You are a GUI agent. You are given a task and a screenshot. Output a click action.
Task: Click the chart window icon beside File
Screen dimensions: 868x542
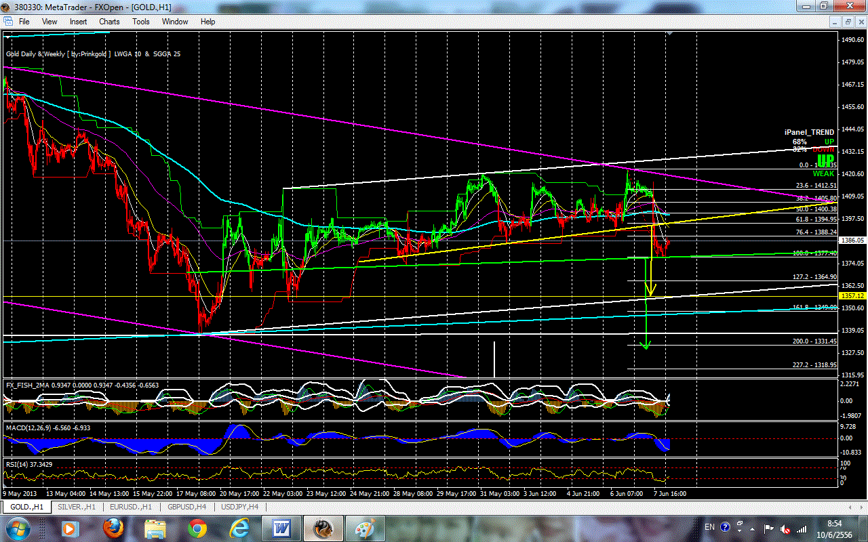pyautogui.click(x=7, y=22)
